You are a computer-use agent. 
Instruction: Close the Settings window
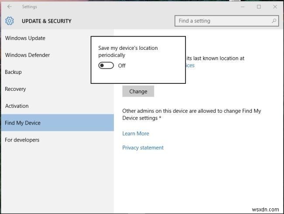(274, 7)
